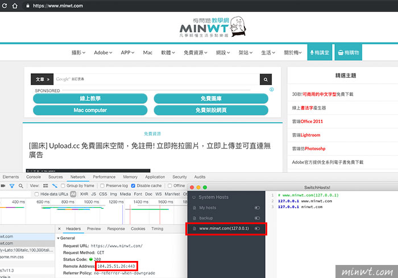Click the 免費圖庫 sponsored button
398x278 pixels.
click(211, 99)
